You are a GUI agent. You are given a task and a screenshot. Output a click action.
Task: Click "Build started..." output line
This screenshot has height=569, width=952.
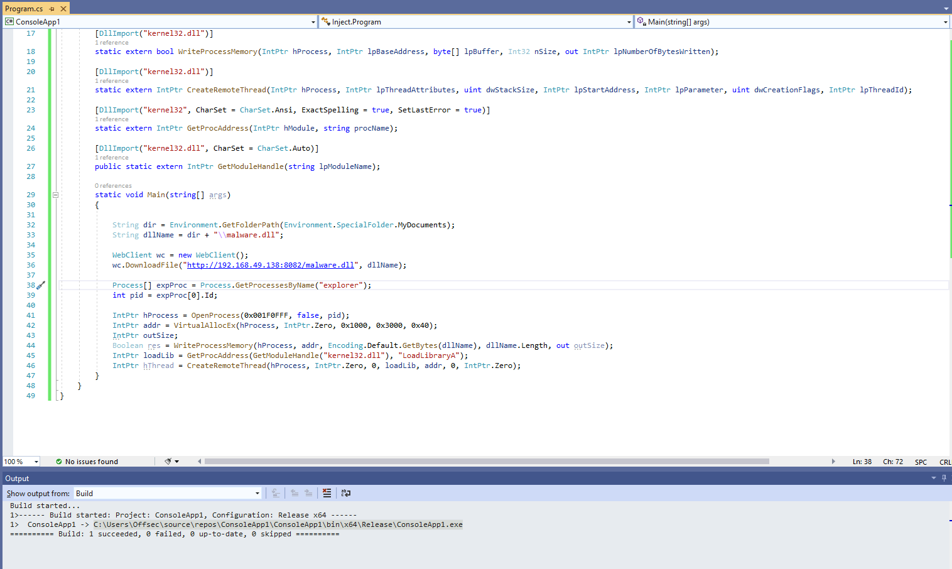click(45, 506)
